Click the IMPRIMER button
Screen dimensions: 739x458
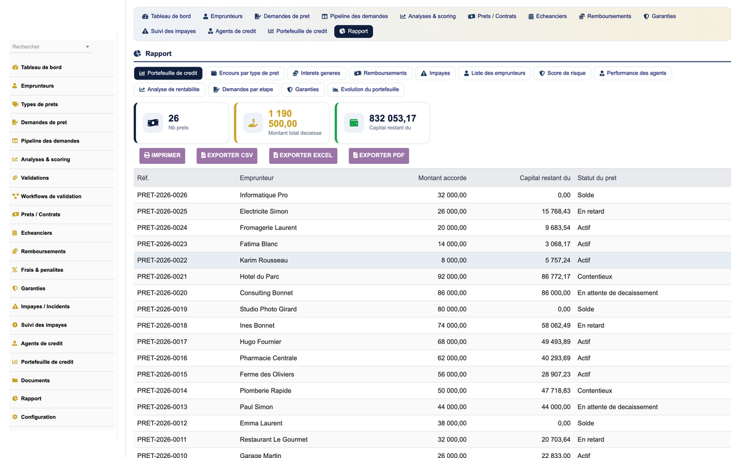(x=162, y=155)
